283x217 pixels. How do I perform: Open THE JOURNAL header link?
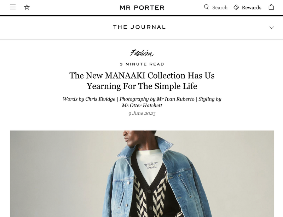tap(139, 27)
